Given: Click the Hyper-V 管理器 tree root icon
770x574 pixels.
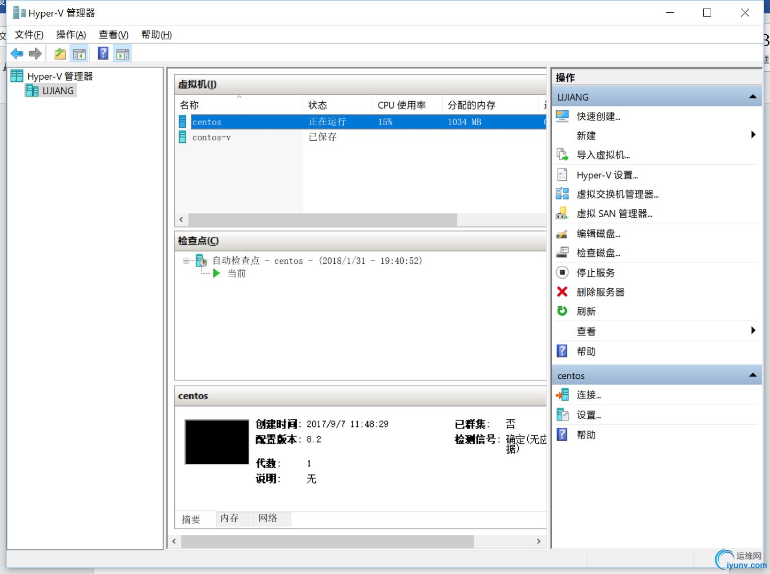Looking at the screenshot, I should 17,76.
